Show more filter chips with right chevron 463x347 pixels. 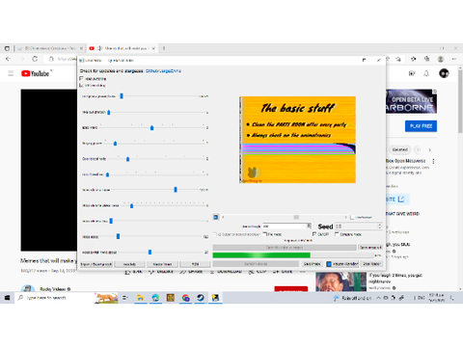tap(430, 149)
